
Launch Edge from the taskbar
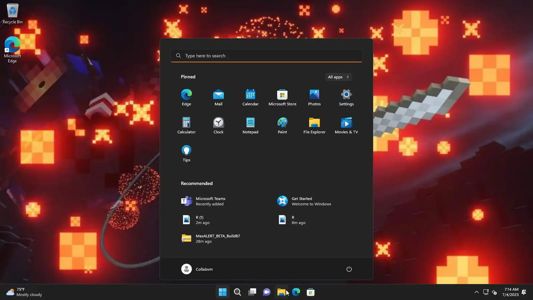click(296, 292)
